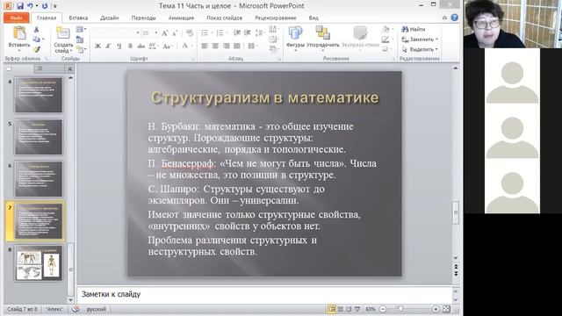This screenshot has height=316, width=562.
Task: Toggle Bold (Ж) formatting
Action: point(97,47)
